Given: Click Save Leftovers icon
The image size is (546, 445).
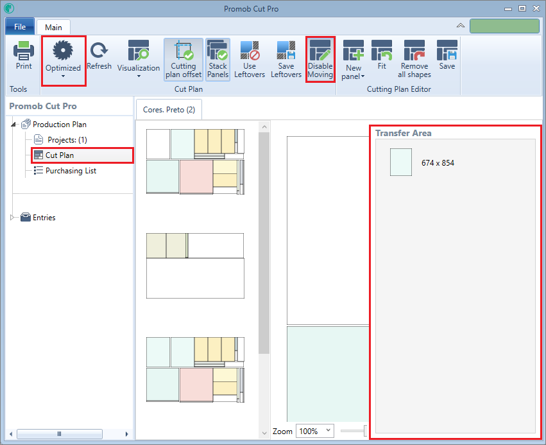Looking at the screenshot, I should click(x=286, y=51).
